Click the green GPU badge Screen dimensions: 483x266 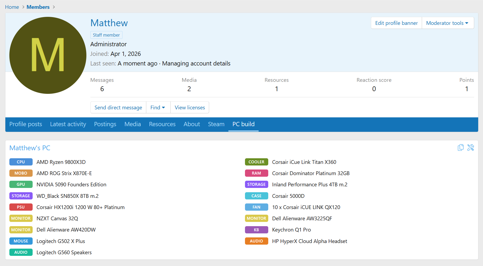(x=21, y=184)
